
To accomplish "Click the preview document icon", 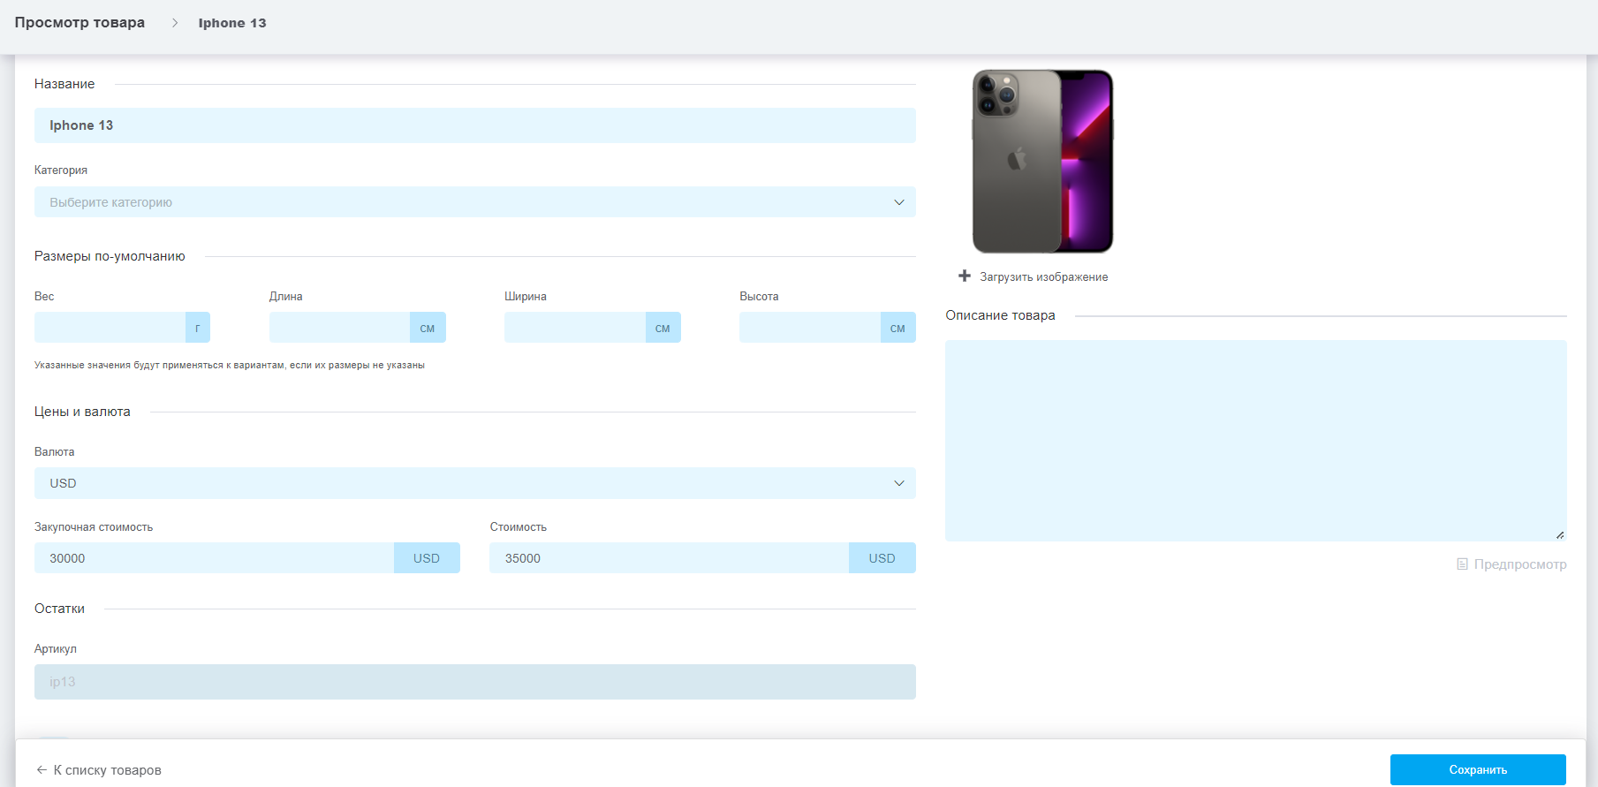I will (x=1462, y=564).
